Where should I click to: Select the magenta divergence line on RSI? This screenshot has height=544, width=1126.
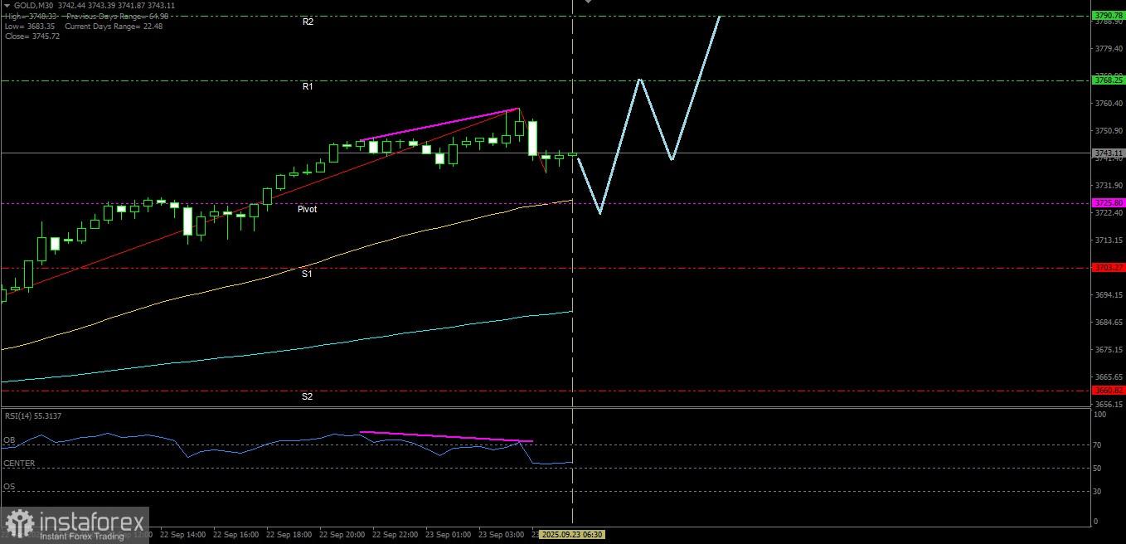(446, 436)
